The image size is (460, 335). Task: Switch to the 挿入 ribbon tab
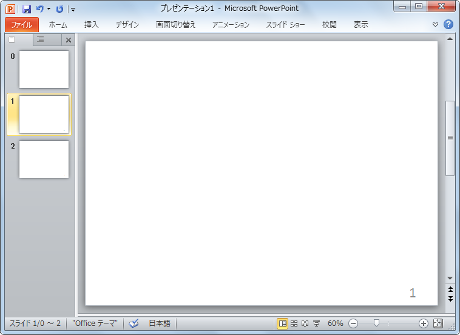click(x=92, y=25)
